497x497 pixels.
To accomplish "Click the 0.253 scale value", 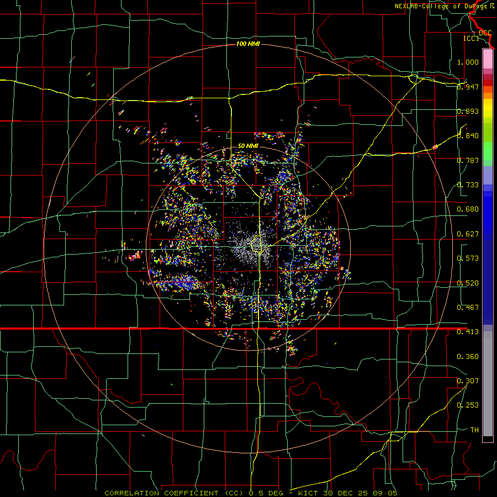I will (x=468, y=405).
